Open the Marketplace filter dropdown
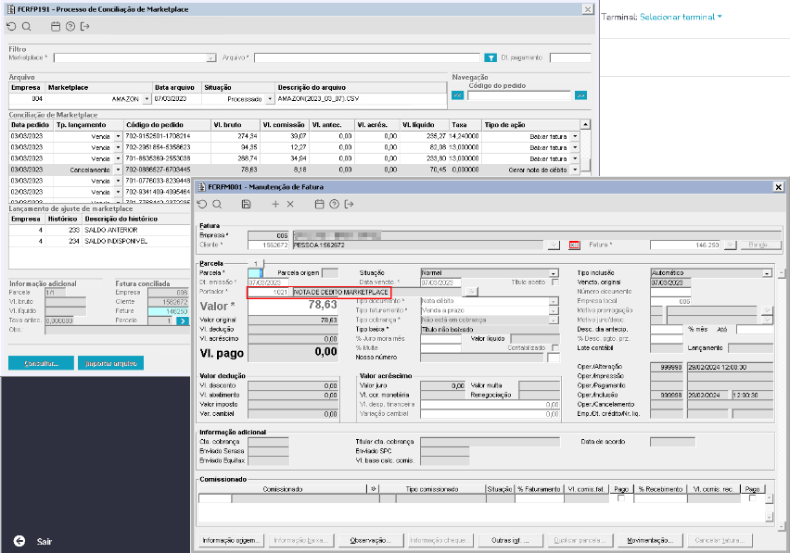 (x=211, y=57)
